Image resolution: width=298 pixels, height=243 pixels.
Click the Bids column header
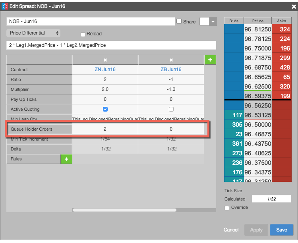234,21
